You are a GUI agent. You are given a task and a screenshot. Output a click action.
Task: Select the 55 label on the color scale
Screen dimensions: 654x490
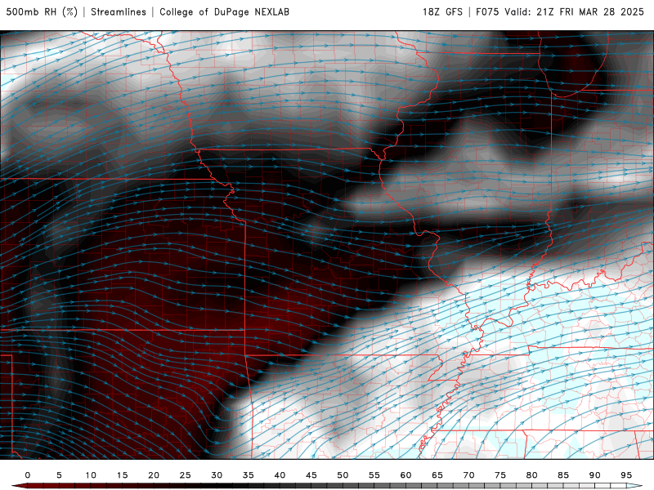pos(374,475)
